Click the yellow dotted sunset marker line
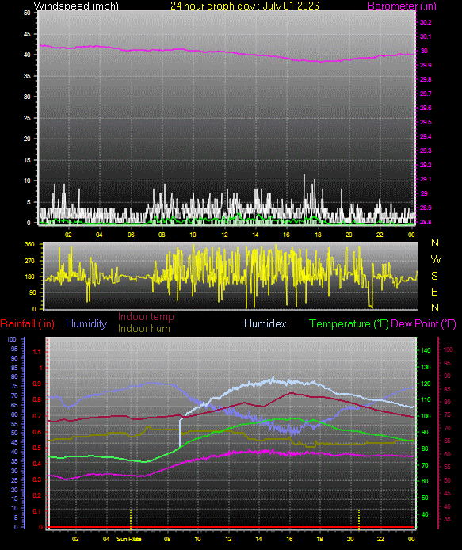The height and width of the screenshot is (550, 462). click(x=359, y=519)
